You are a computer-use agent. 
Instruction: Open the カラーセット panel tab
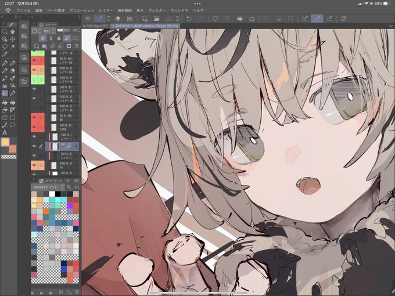(x=51, y=181)
